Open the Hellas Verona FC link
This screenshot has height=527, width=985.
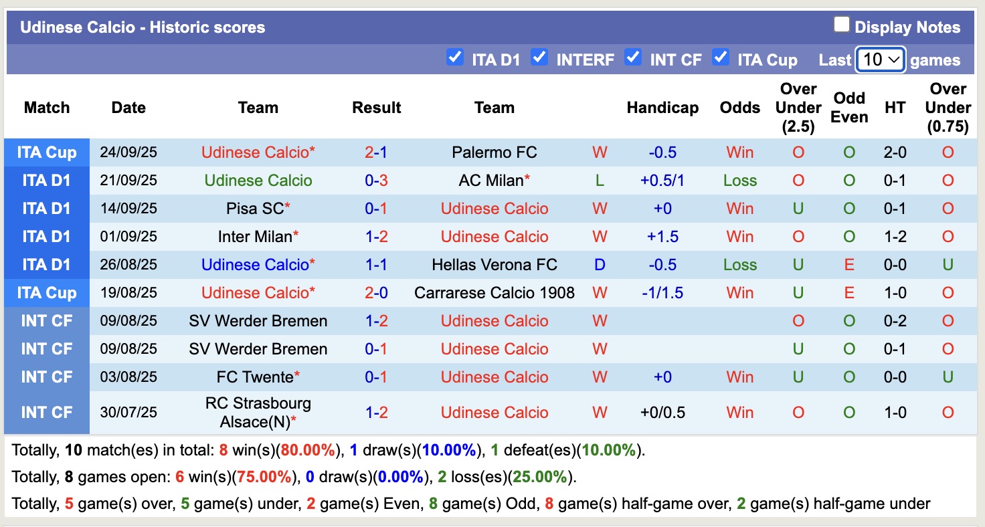click(x=494, y=264)
